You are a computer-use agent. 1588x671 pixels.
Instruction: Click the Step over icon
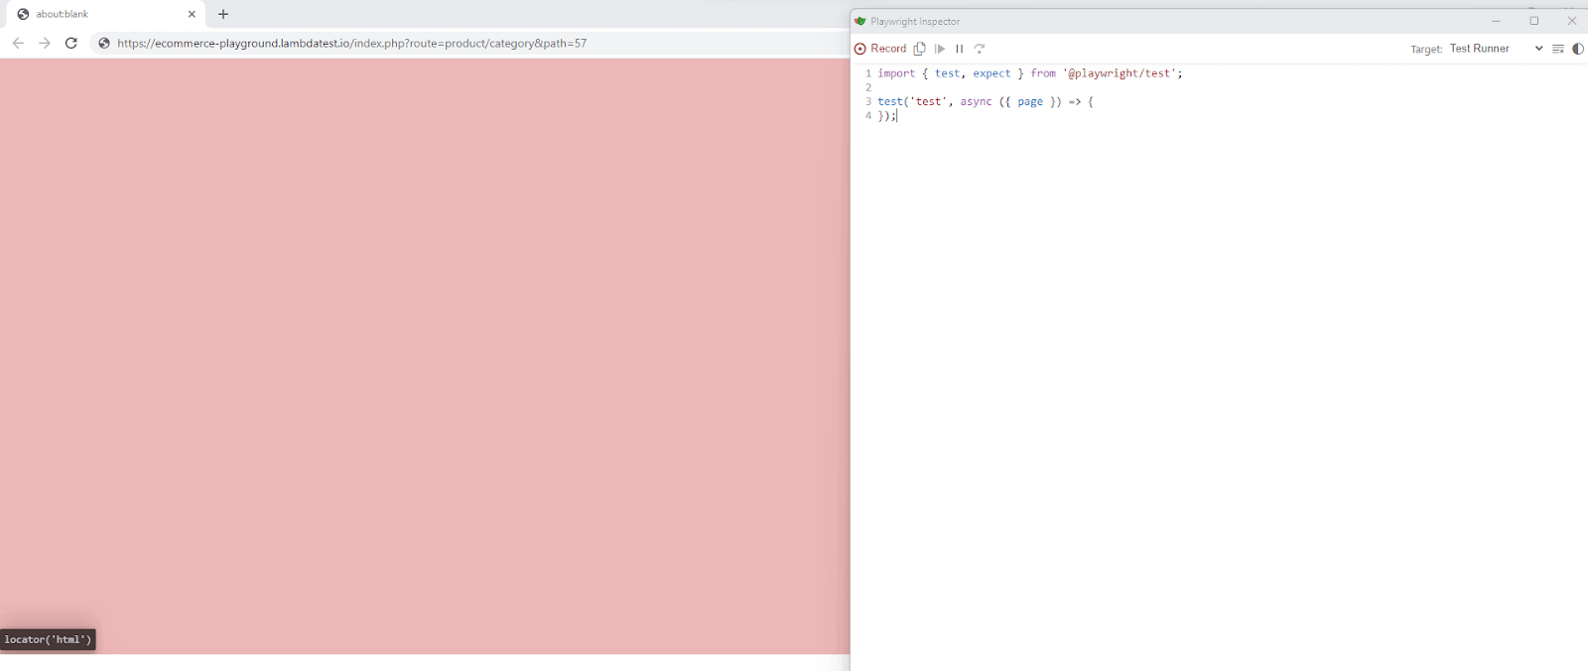980,49
